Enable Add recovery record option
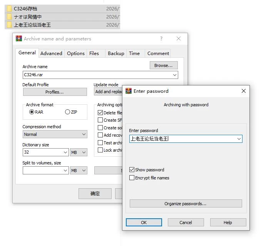 [x=100, y=135]
